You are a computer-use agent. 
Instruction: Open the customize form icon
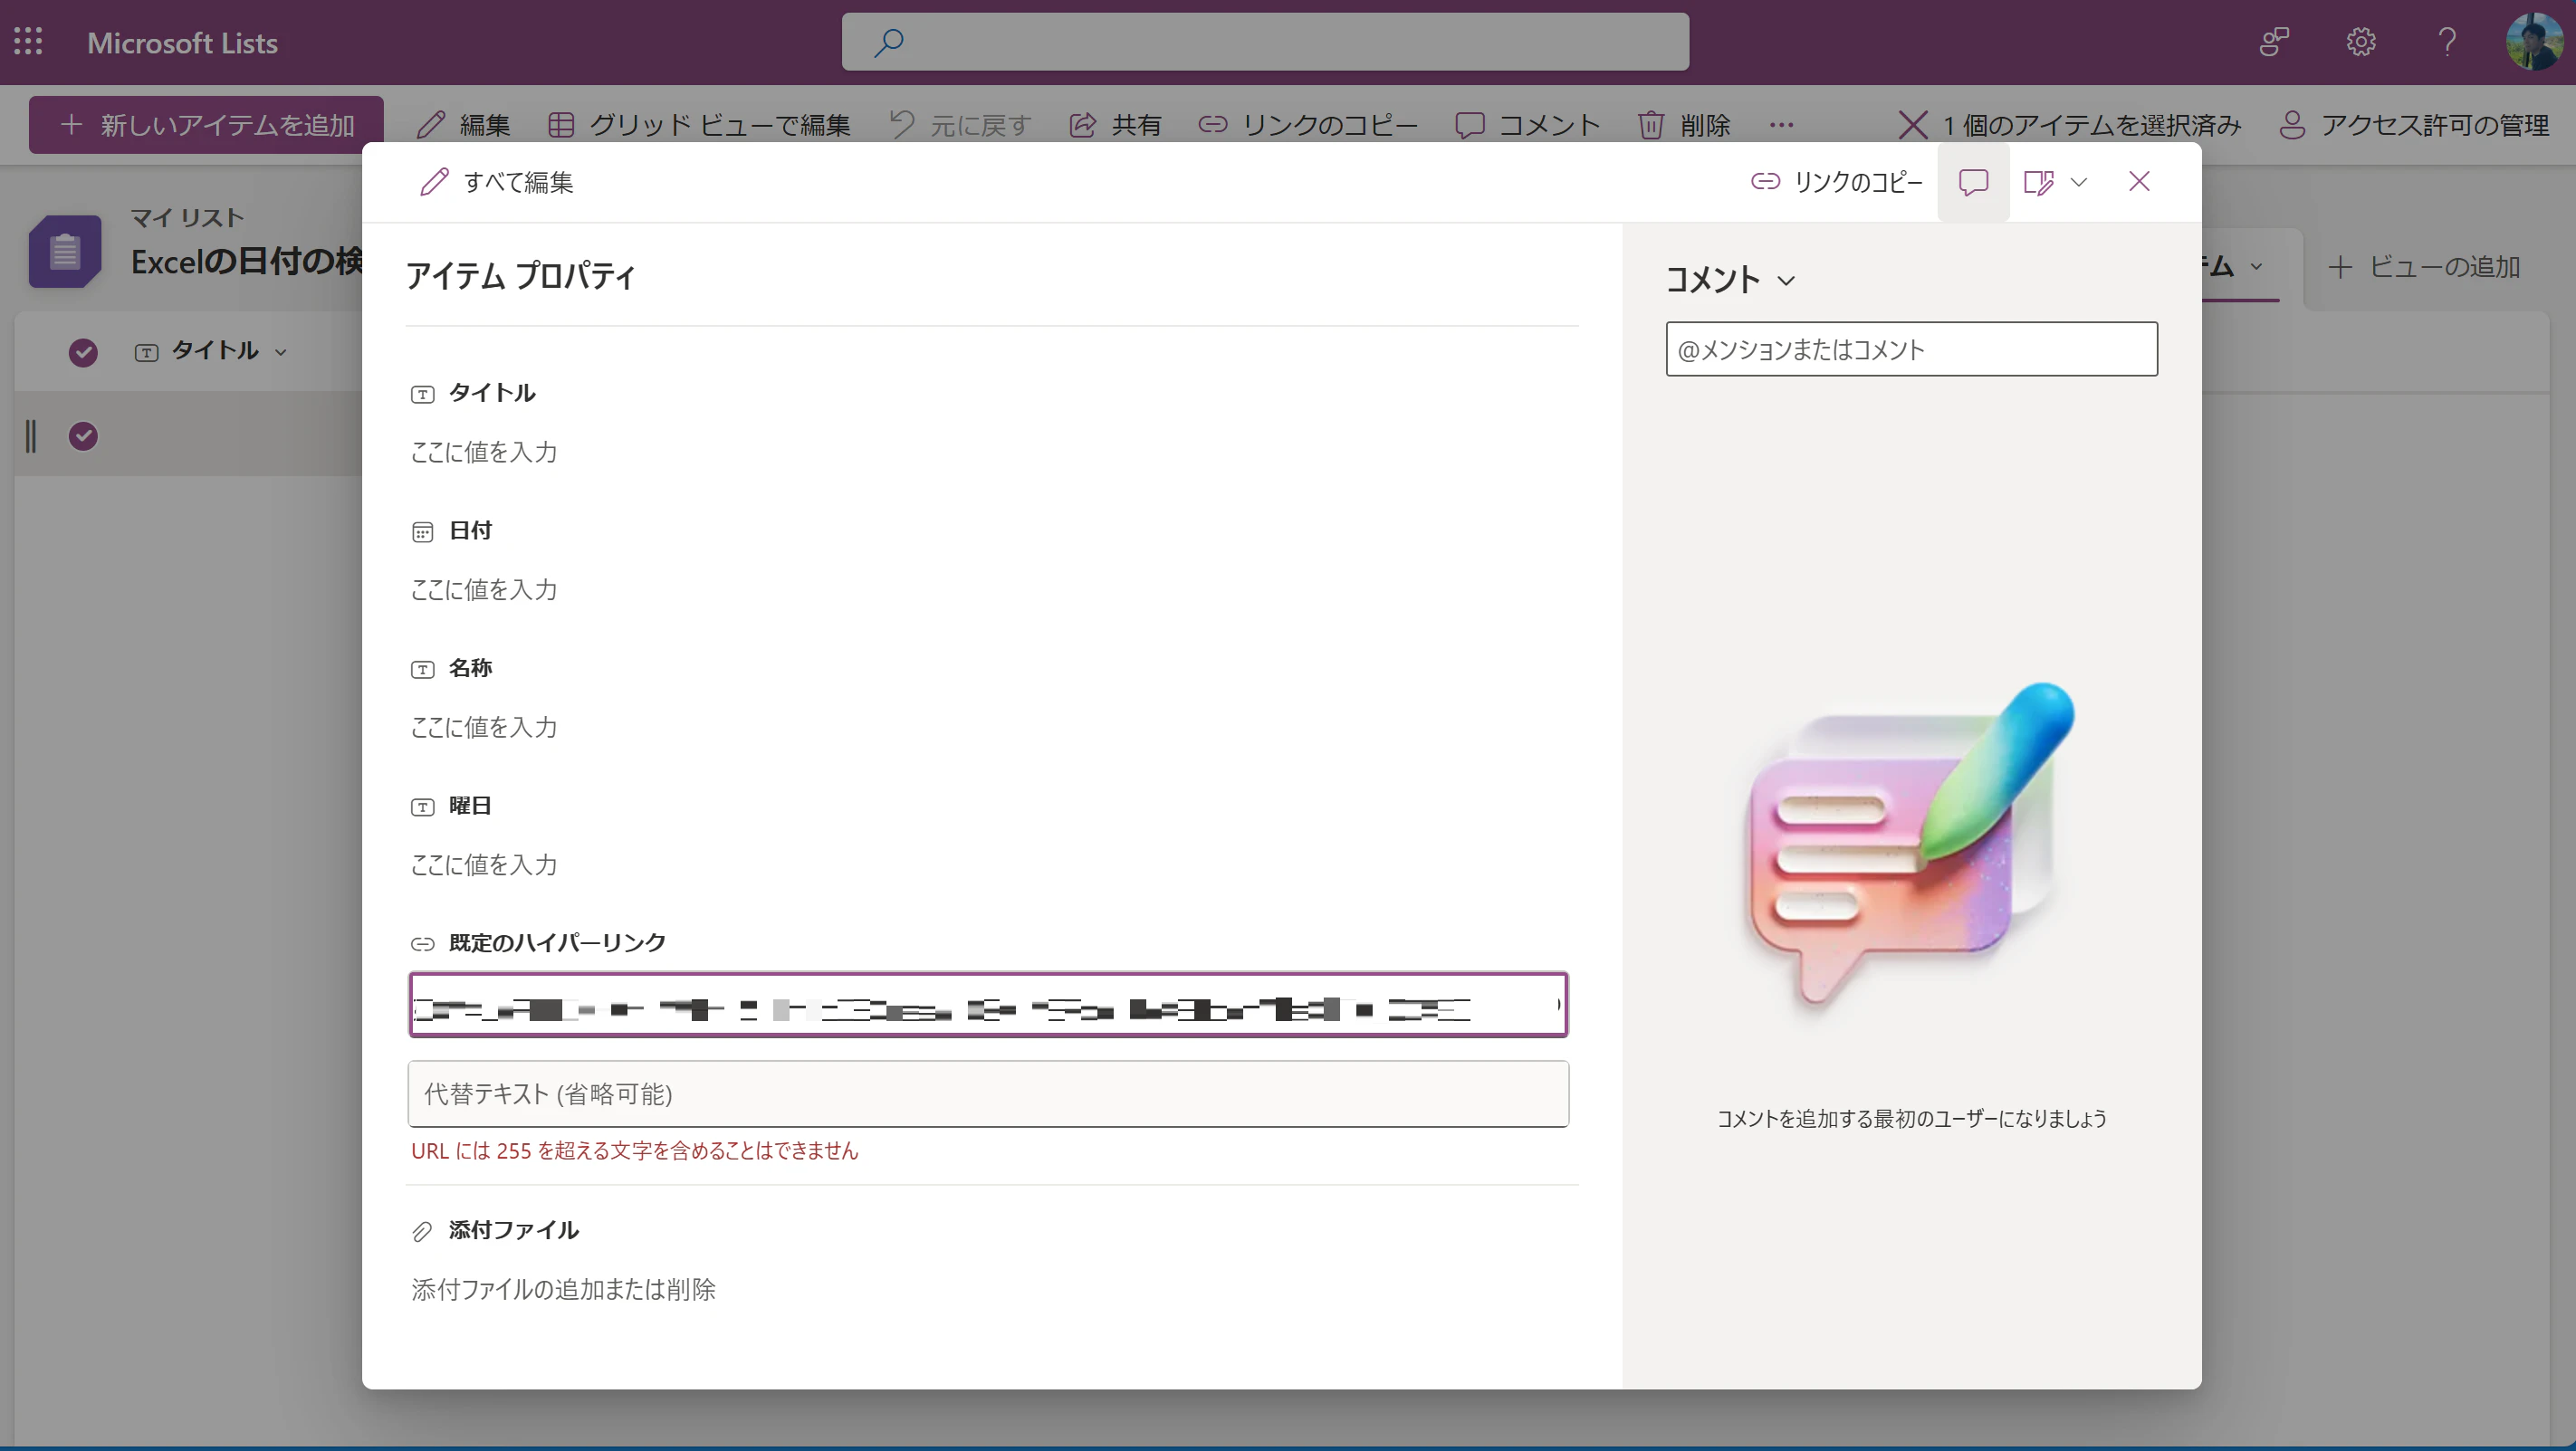click(2040, 181)
